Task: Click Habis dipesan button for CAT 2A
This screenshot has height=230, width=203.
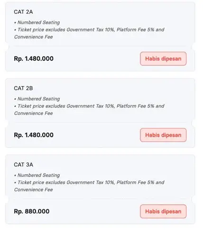Action: 163,59
